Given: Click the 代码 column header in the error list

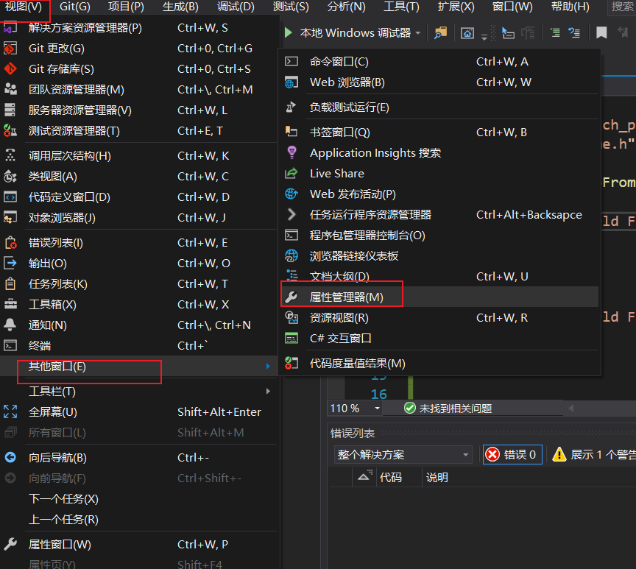Looking at the screenshot, I should [x=393, y=477].
